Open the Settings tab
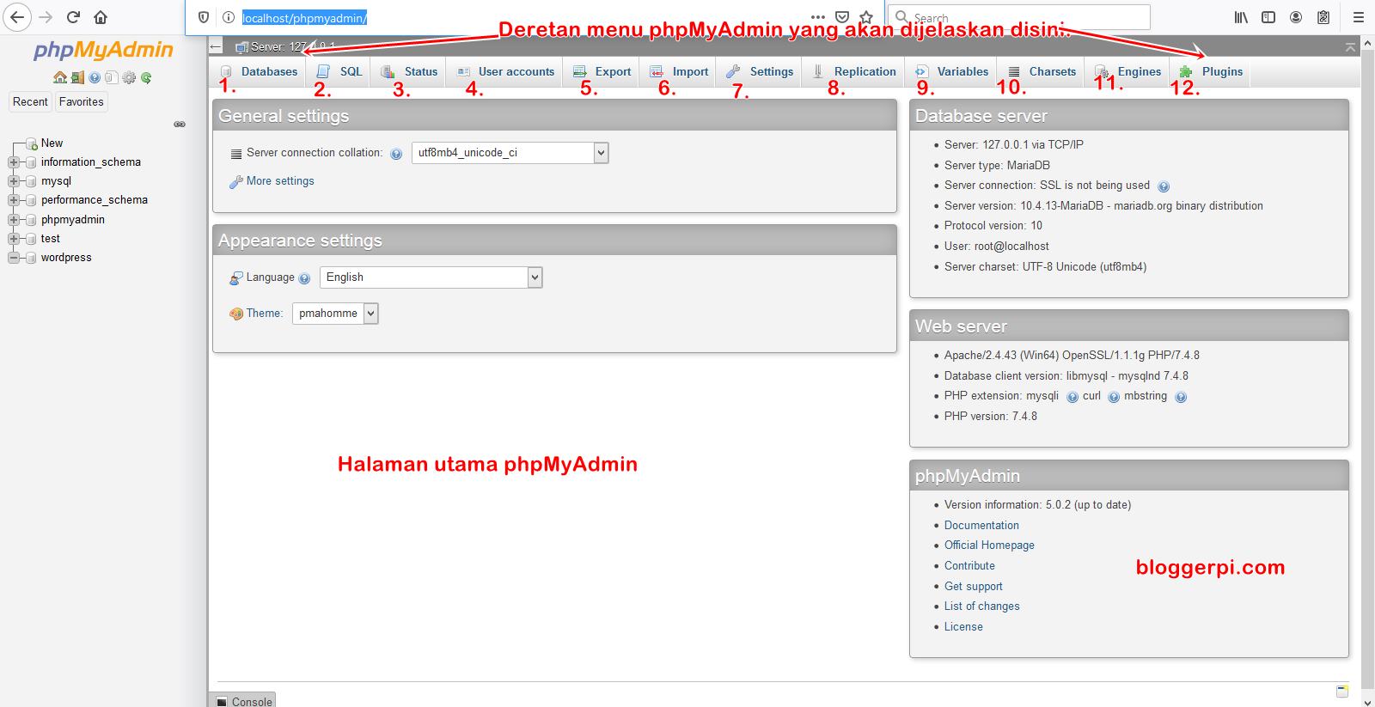Screen dimensions: 1375x707 pos(761,72)
